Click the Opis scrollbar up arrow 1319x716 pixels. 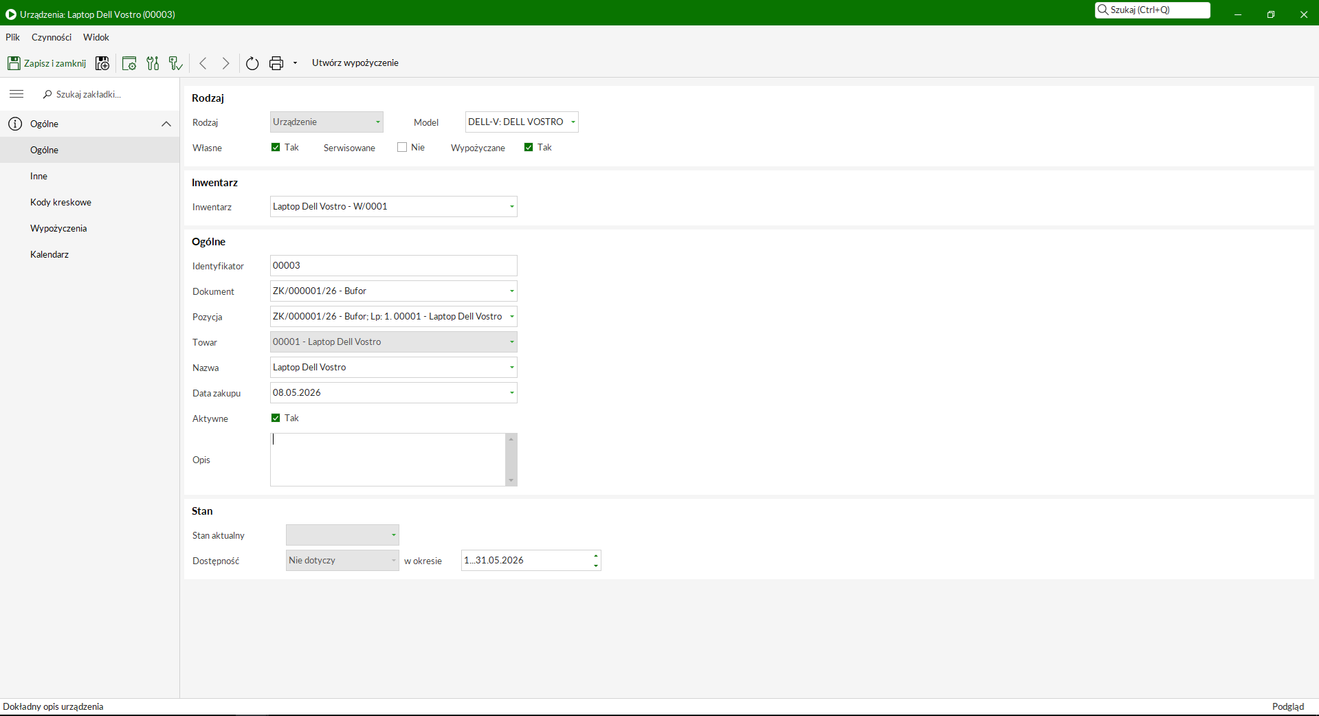point(511,439)
